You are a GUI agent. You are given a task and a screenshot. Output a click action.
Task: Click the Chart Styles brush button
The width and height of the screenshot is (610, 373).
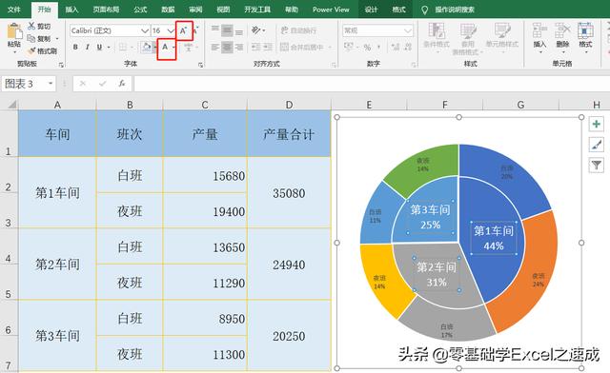596,145
